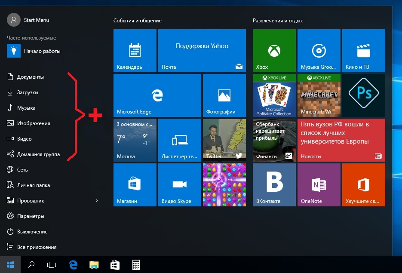402x273 pixels.
Task: Open Загрузки folder
Action: pyautogui.click(x=22, y=92)
